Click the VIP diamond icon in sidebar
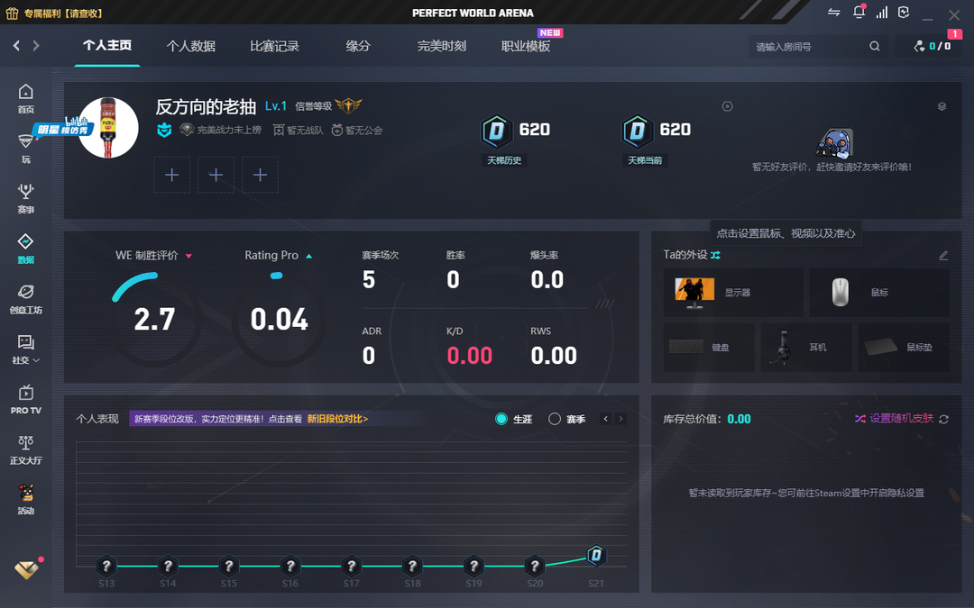 (26, 569)
